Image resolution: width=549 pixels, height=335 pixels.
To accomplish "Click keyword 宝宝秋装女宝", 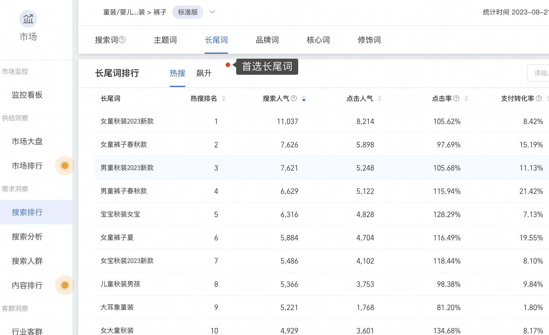I will [120, 214].
